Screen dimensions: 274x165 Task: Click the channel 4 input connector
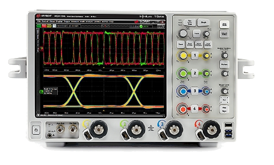point(212,129)
